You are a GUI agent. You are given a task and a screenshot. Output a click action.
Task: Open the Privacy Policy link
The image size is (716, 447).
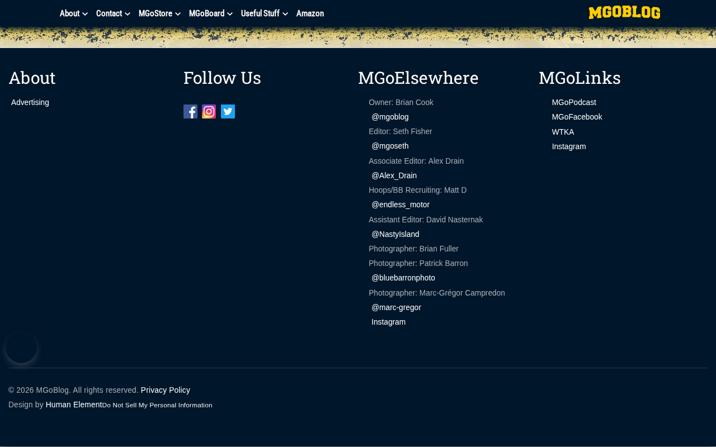pyautogui.click(x=166, y=390)
